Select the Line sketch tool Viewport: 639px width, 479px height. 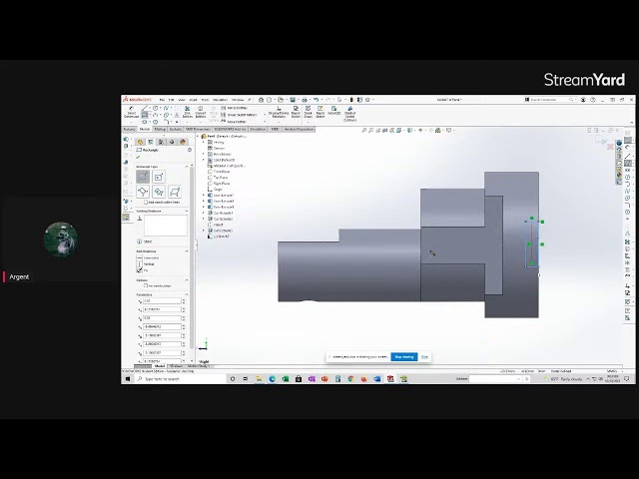point(144,108)
